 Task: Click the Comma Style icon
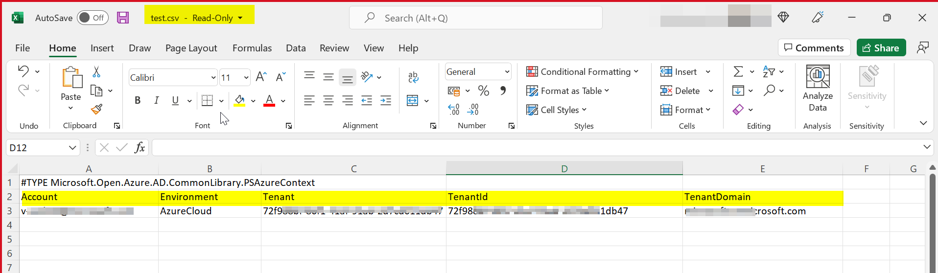503,91
